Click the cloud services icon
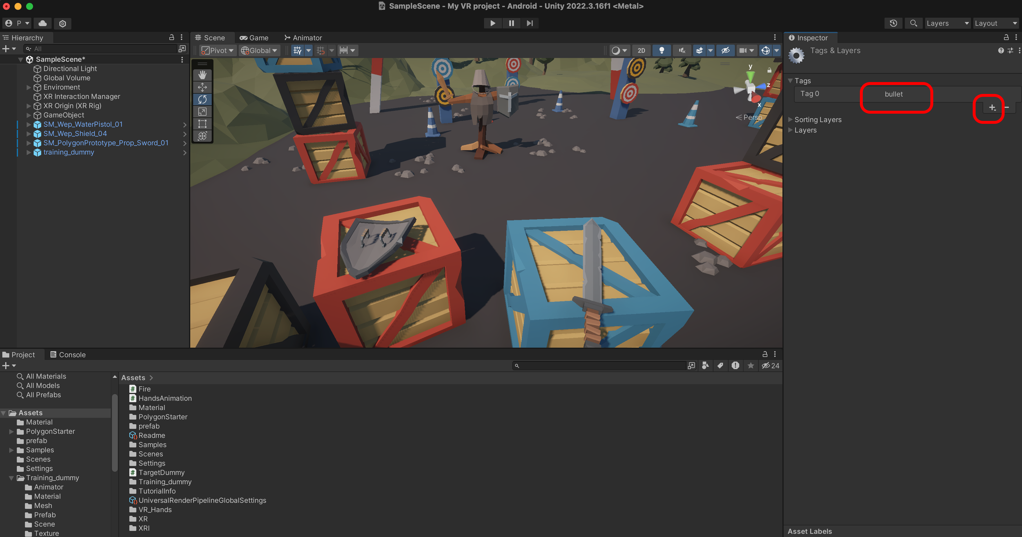 (x=42, y=23)
